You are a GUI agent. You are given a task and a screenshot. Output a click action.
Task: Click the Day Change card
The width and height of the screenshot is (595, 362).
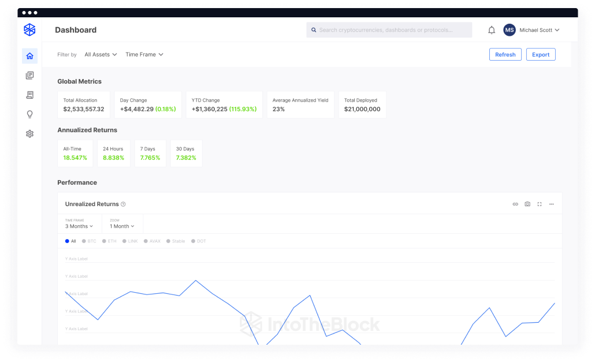(x=148, y=105)
